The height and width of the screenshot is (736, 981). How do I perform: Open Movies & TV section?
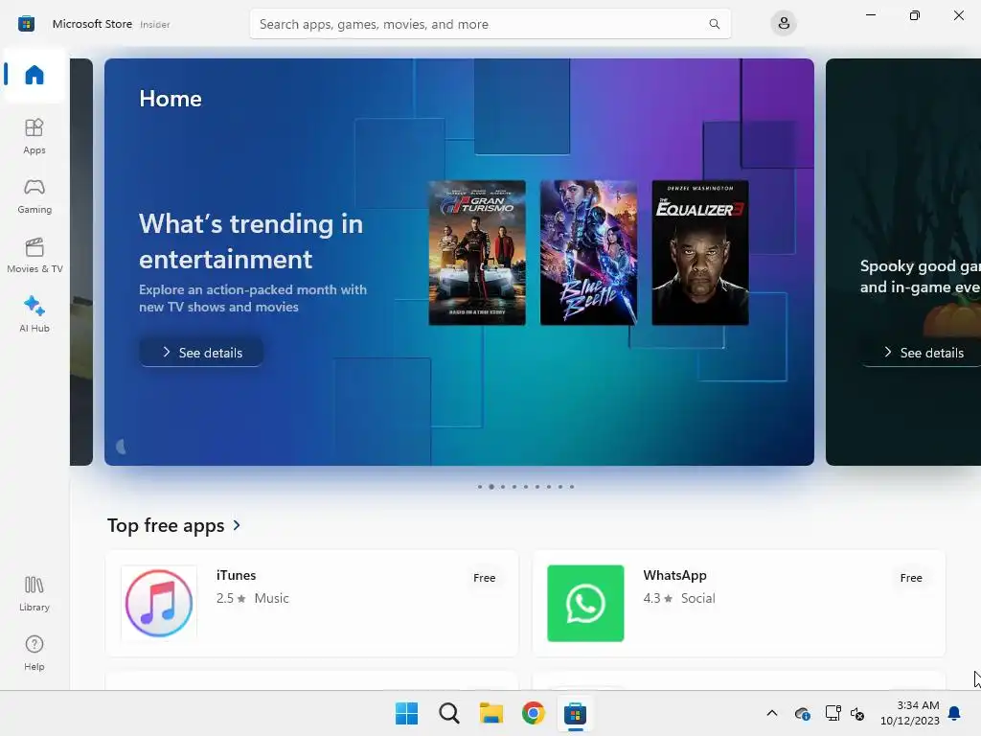tap(34, 255)
